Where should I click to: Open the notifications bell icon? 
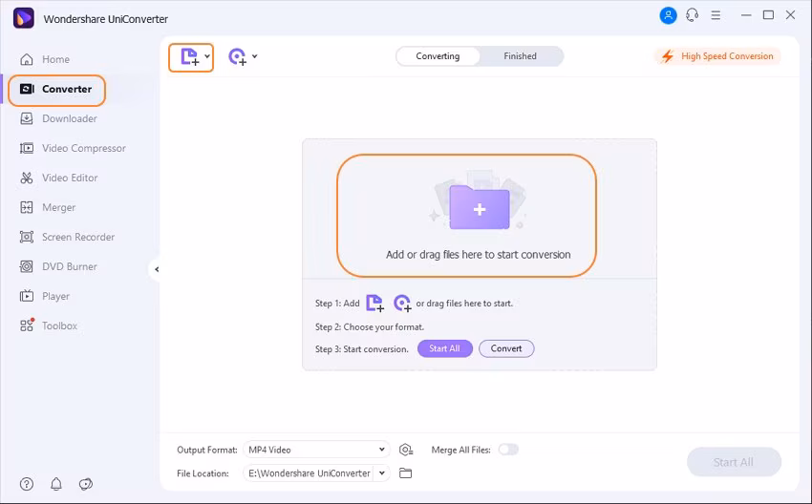pos(56,484)
